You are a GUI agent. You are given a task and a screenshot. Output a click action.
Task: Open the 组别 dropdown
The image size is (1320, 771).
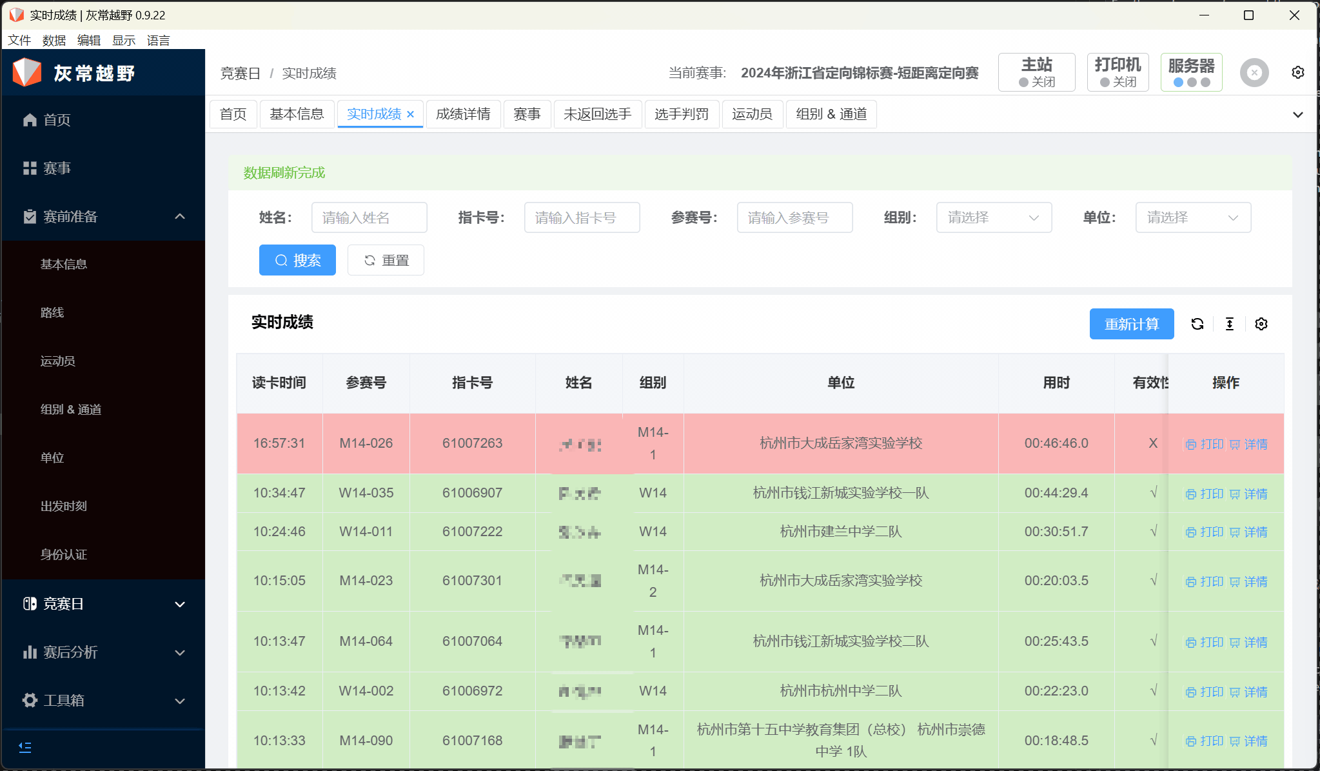[x=994, y=217]
